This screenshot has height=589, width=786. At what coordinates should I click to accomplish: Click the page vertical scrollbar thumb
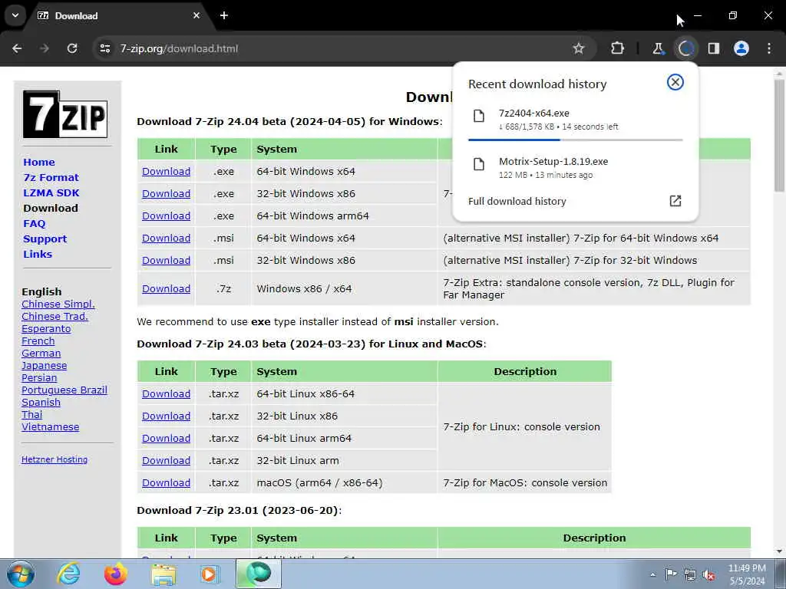[x=779, y=134]
